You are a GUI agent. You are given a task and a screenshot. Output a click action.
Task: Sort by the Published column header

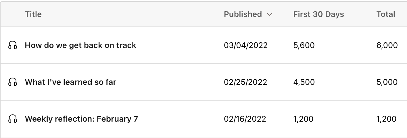243,14
